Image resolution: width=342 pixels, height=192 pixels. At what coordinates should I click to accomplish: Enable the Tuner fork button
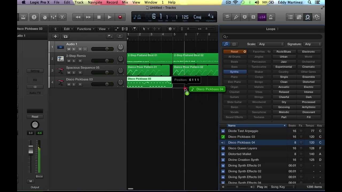(x=236, y=17)
